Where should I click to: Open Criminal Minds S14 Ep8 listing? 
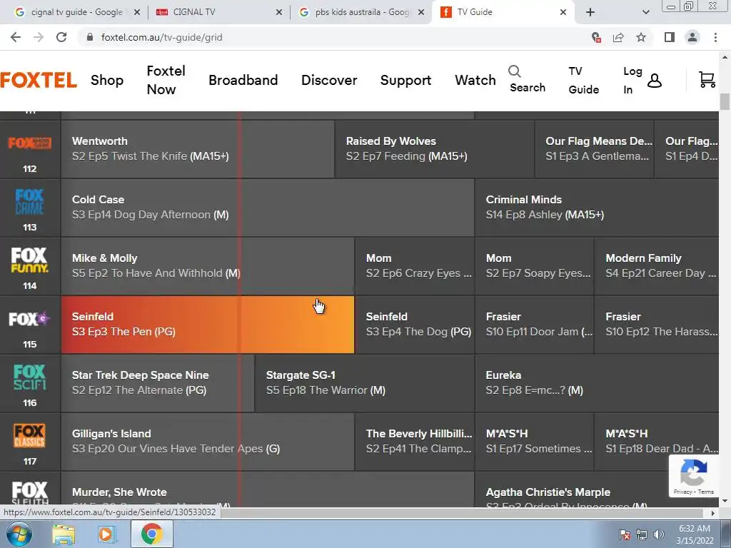[x=597, y=208]
